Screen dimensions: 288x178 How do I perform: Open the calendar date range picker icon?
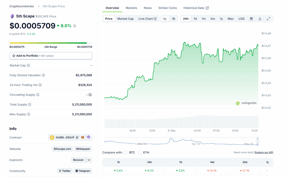click(251, 19)
